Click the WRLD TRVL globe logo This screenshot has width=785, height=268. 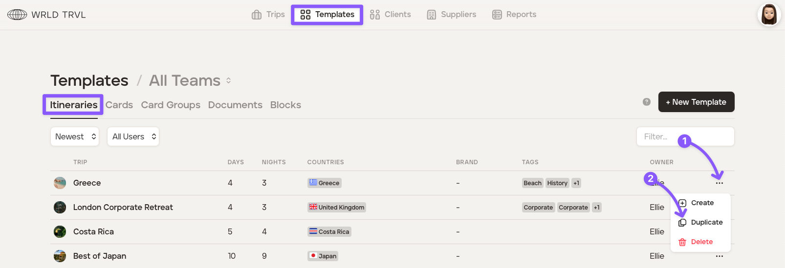(17, 15)
